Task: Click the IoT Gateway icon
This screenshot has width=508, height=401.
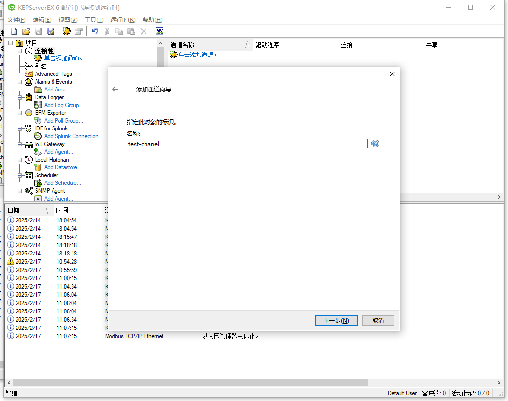Action: click(29, 144)
